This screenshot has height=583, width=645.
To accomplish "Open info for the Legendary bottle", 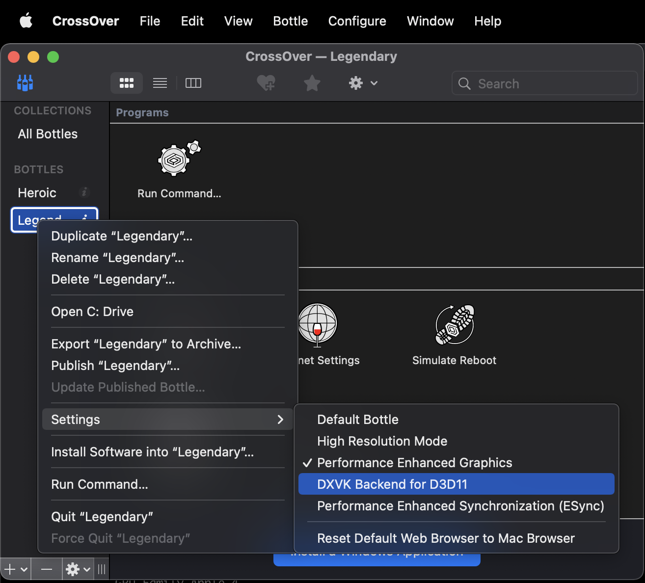I will point(84,218).
